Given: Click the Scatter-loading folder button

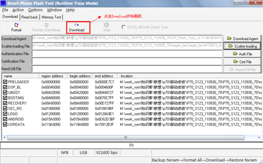Looking at the screenshot, I should 242,46.
